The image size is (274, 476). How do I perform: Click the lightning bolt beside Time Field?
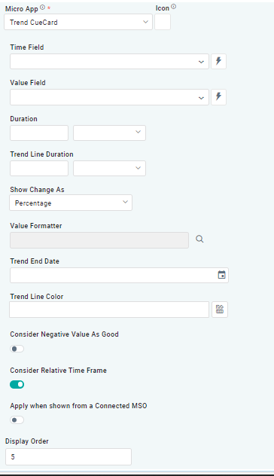tap(218, 61)
